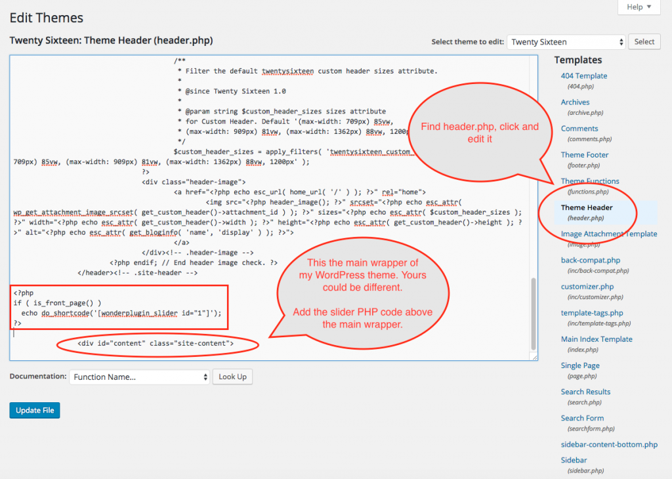This screenshot has width=672, height=479.
Task: Open the Search Form (searchform.php) template
Action: pos(582,417)
